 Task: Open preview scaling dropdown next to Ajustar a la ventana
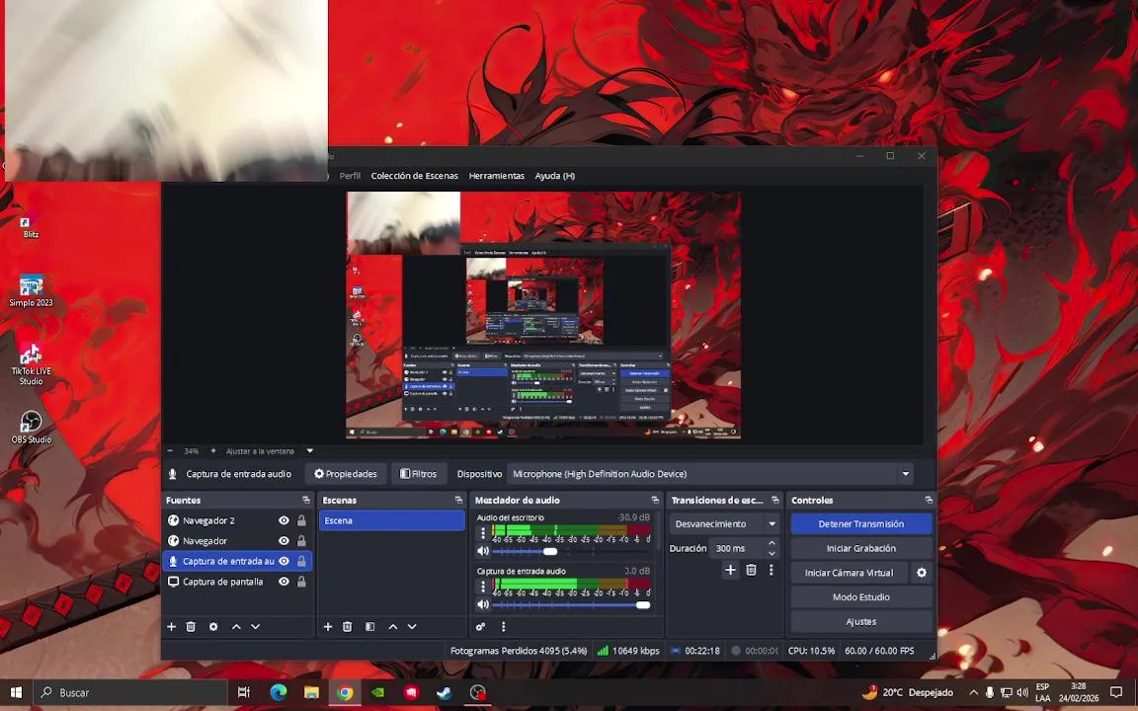coord(310,451)
